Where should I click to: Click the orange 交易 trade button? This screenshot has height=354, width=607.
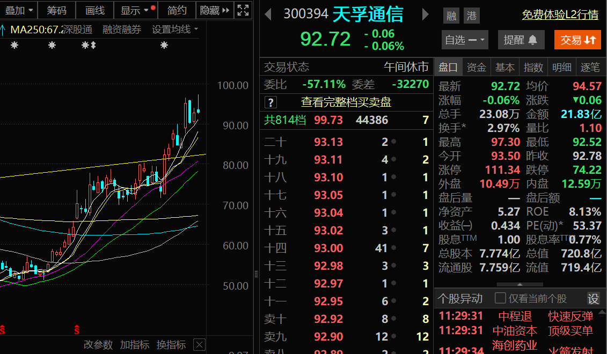coord(577,40)
